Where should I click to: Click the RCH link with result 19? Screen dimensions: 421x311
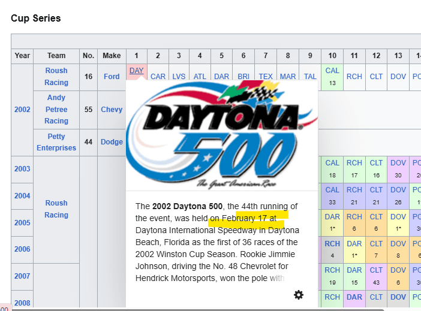tap(332, 270)
